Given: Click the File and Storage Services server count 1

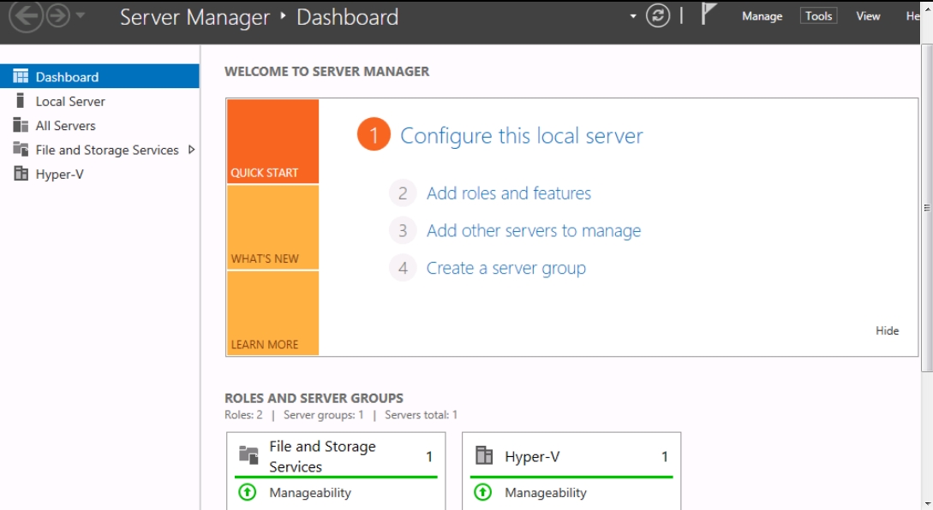Looking at the screenshot, I should tap(429, 456).
